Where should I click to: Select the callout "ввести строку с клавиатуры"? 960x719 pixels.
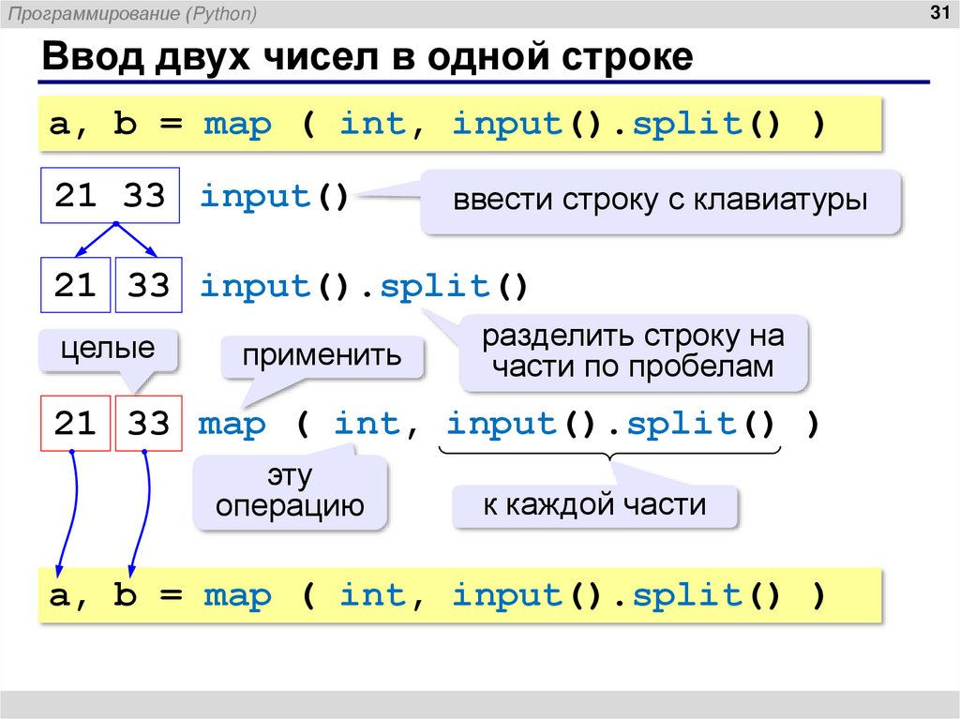[x=661, y=201]
